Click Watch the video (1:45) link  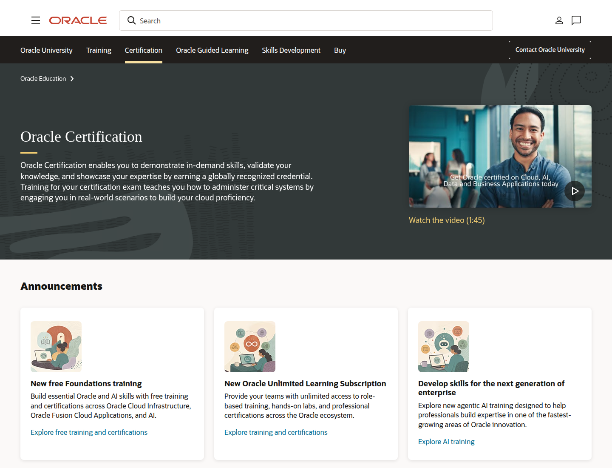[447, 220]
